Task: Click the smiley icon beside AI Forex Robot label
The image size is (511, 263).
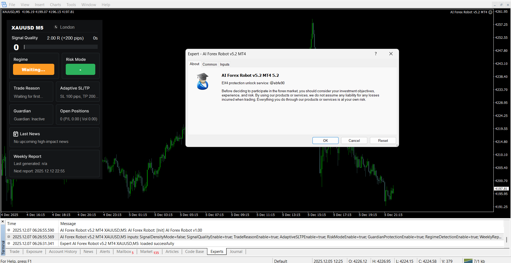Action: pos(491,12)
